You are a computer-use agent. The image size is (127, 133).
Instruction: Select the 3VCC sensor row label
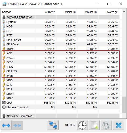tap(10, 62)
